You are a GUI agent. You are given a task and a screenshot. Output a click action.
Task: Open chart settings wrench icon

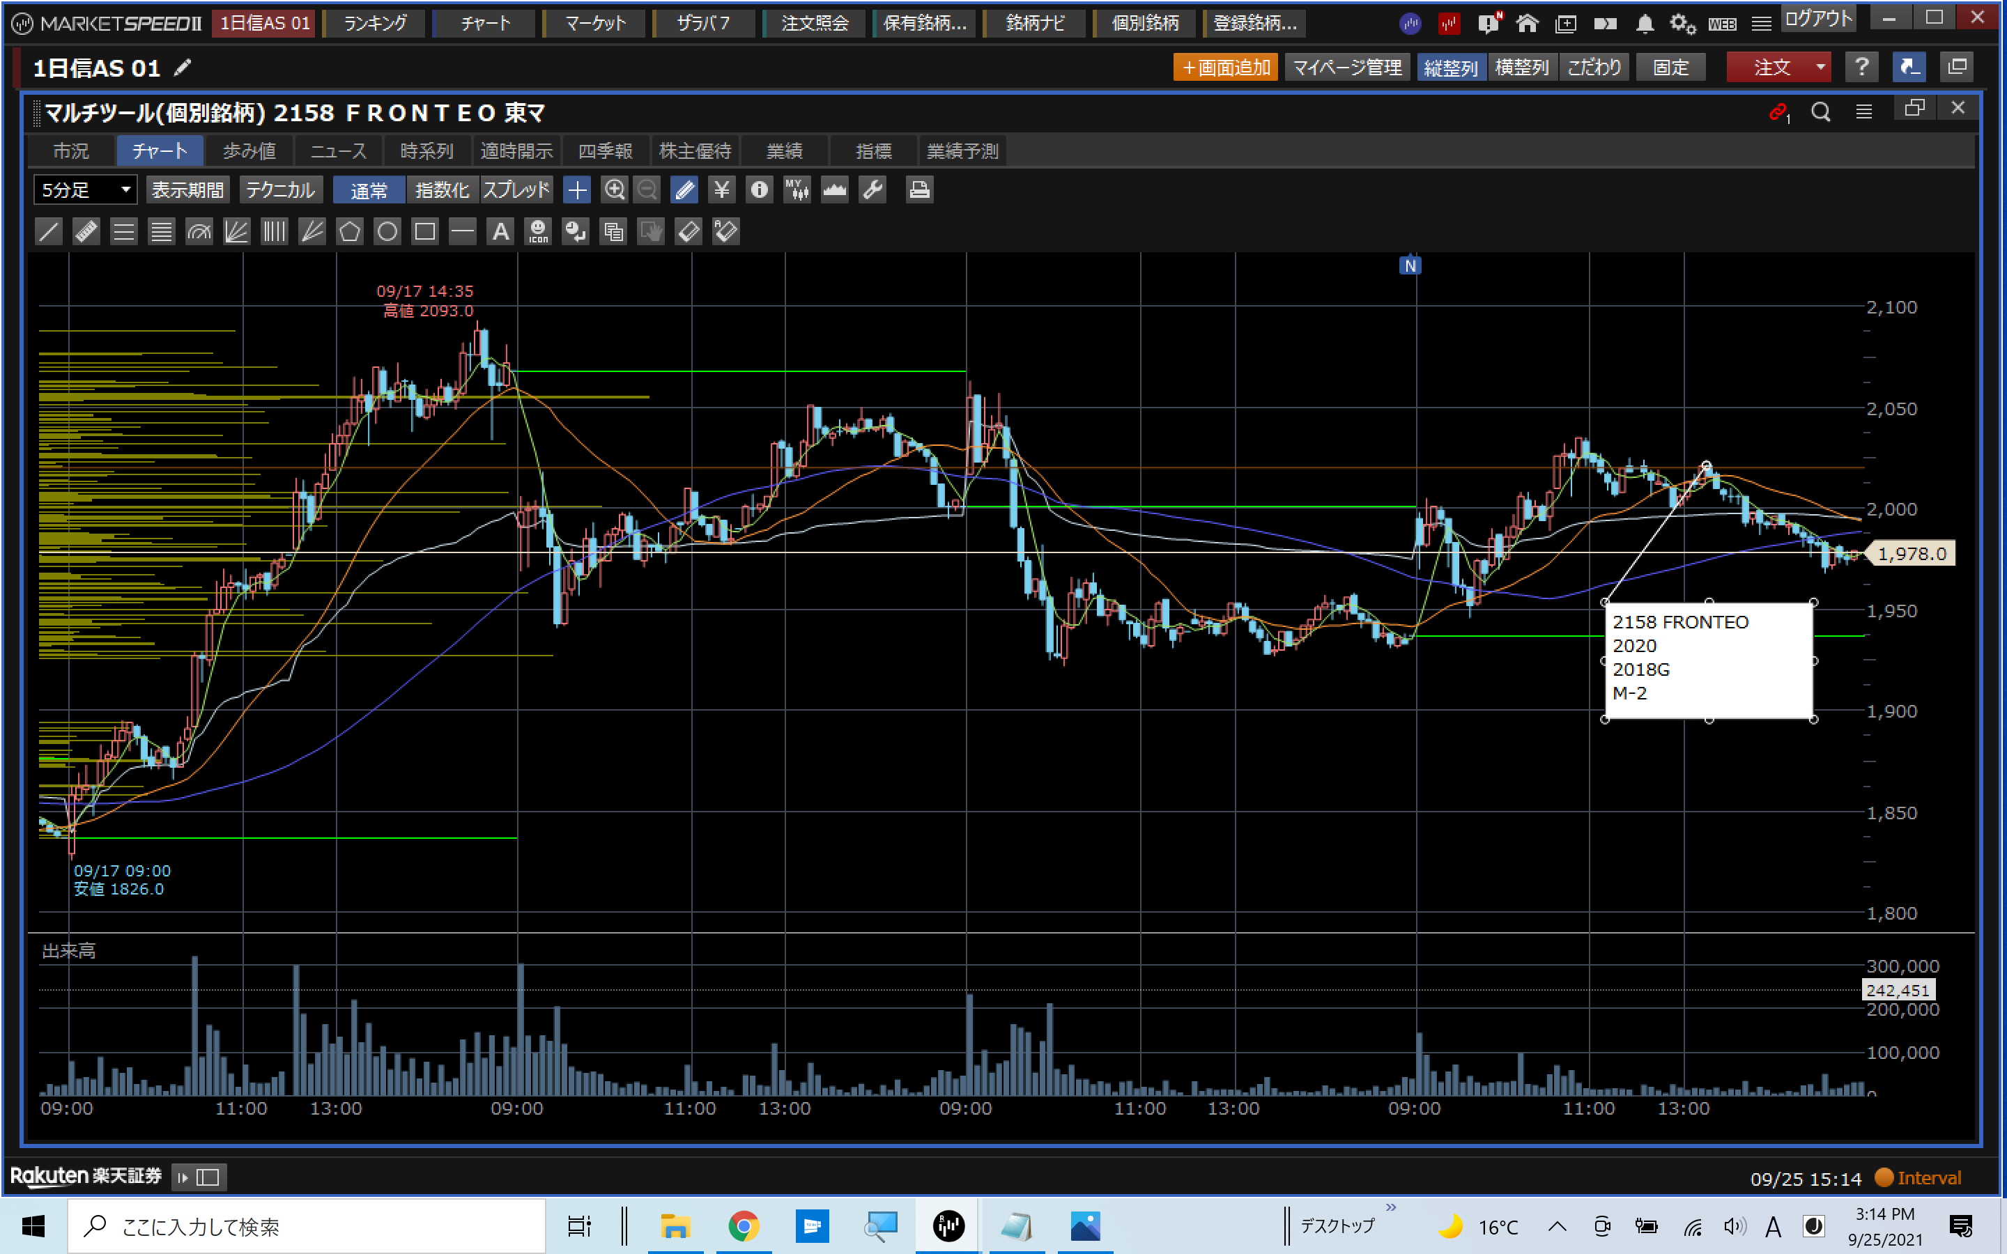click(x=872, y=190)
